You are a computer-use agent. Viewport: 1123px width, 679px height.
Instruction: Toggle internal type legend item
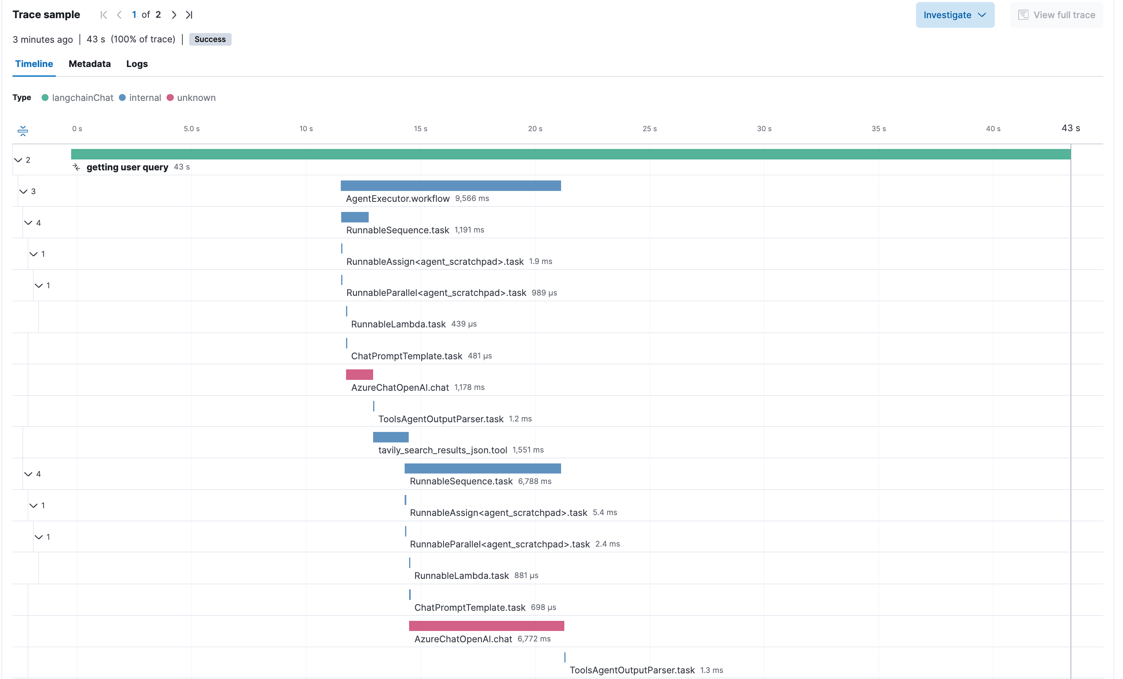coord(140,97)
